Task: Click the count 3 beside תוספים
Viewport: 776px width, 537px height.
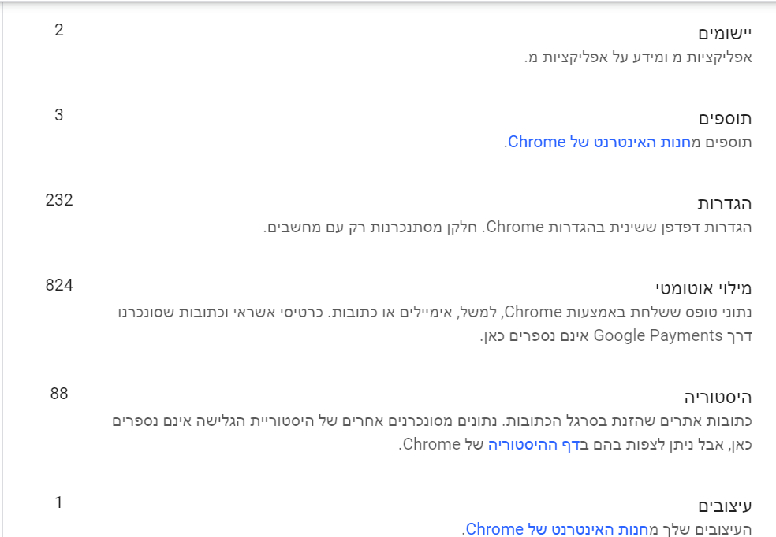Action: click(59, 115)
